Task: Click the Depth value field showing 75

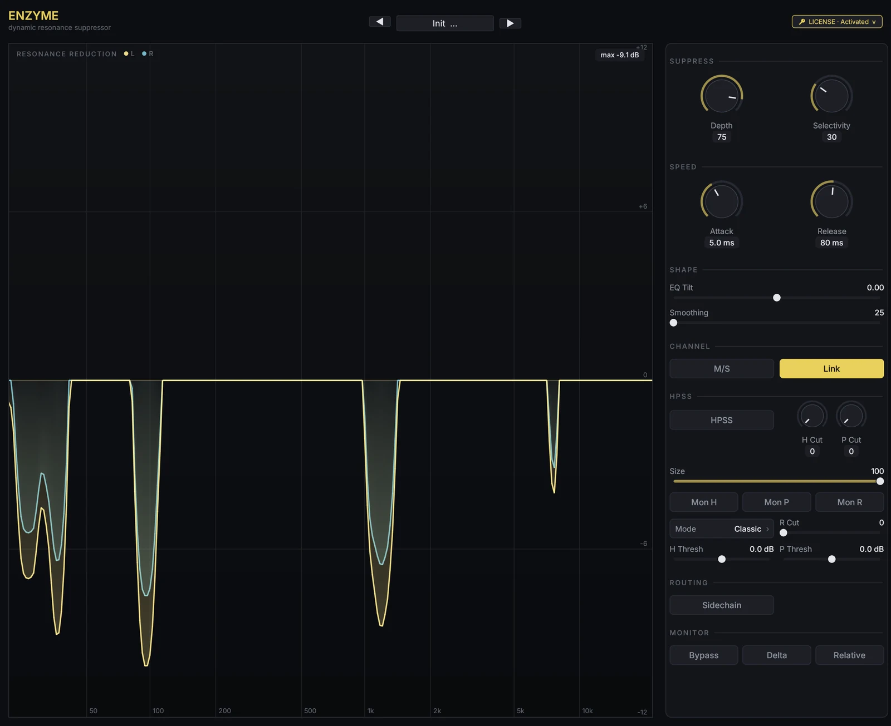Action: pyautogui.click(x=722, y=137)
